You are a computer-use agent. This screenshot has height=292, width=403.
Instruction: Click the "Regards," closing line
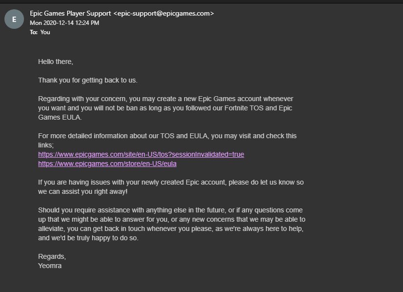point(52,256)
